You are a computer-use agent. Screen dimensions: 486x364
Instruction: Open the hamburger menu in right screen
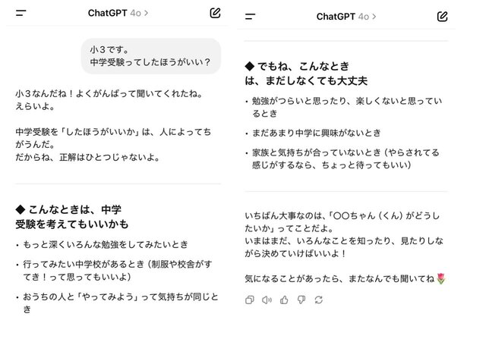[x=250, y=16]
